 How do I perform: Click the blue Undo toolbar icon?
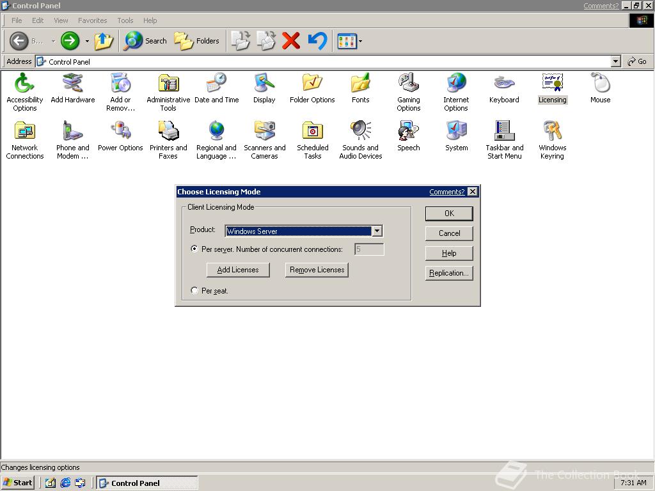[x=317, y=41]
